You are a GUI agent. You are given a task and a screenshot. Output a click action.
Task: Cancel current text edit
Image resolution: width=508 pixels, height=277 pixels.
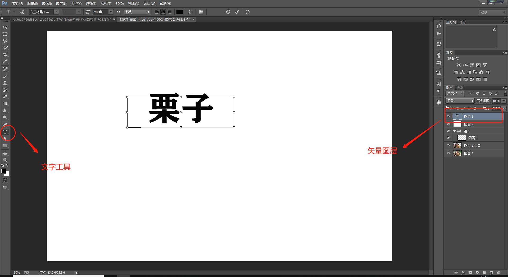click(x=228, y=12)
